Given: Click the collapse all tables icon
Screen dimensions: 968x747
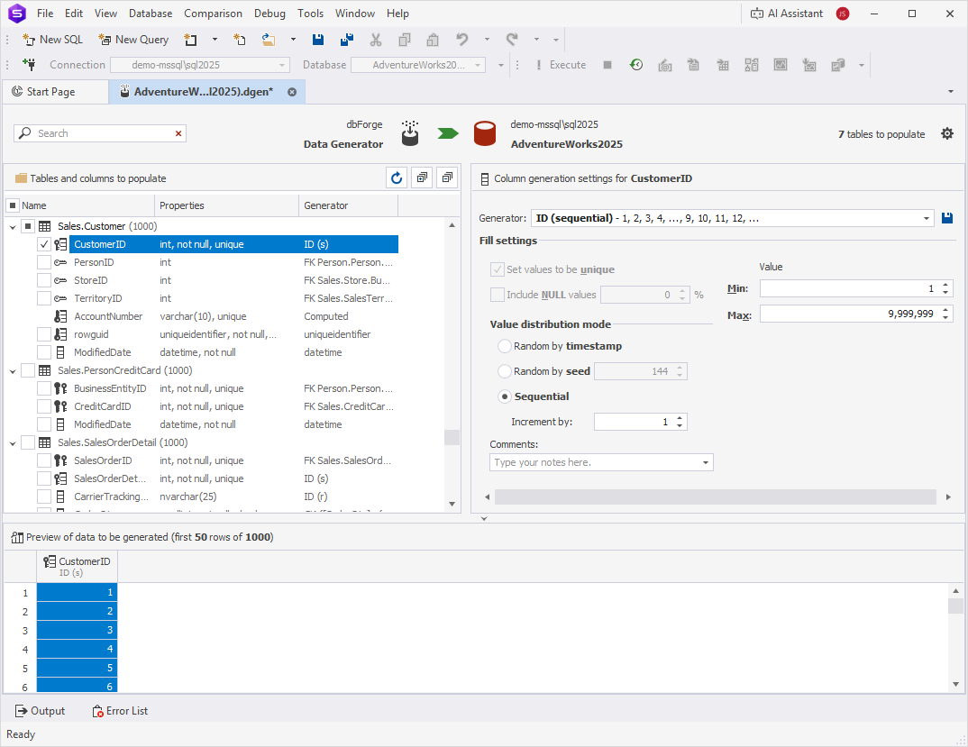Looking at the screenshot, I should [447, 178].
